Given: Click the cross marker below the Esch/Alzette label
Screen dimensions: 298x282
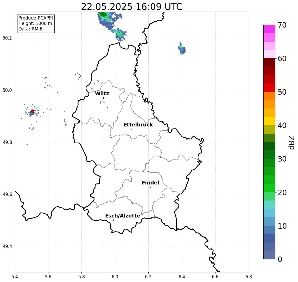Looking at the screenshot, I should pos(113,220).
